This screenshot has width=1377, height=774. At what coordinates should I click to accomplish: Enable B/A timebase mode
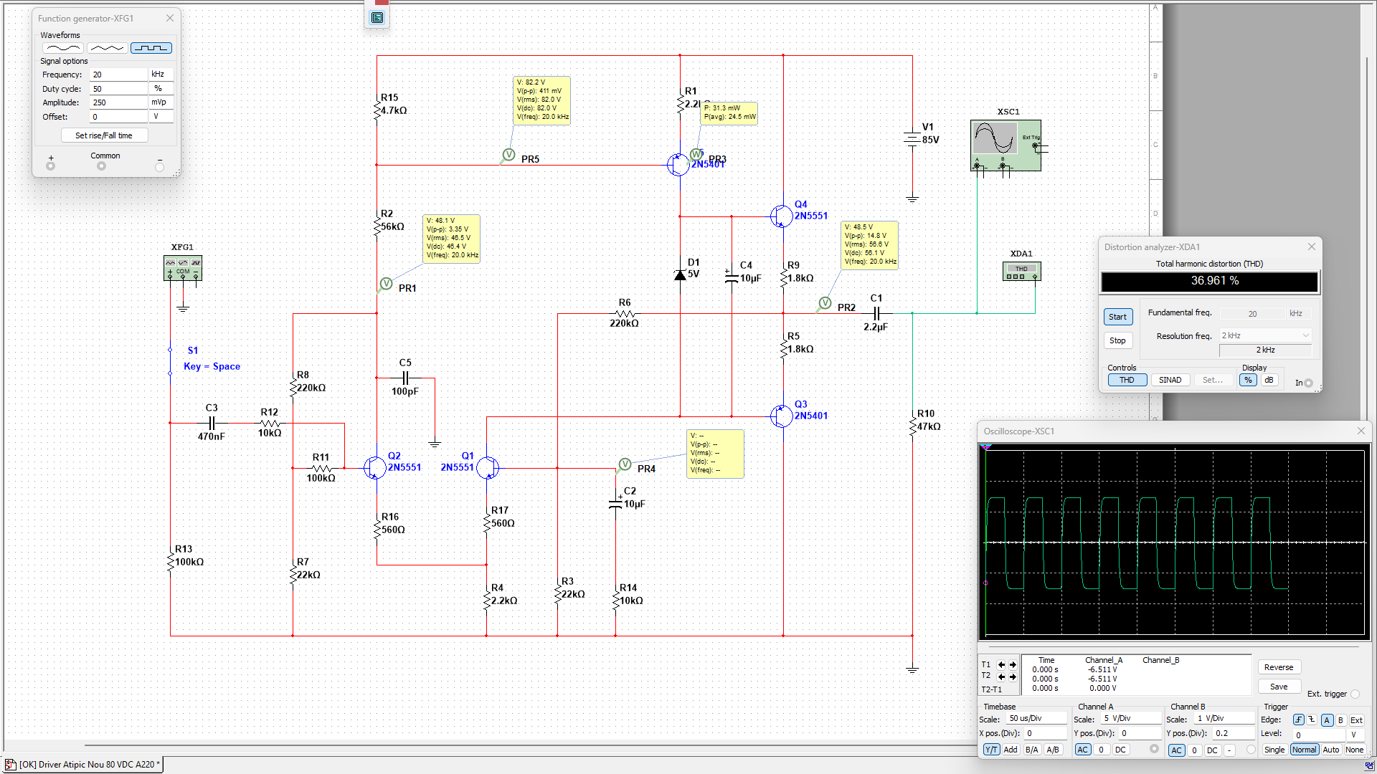[x=1031, y=750]
